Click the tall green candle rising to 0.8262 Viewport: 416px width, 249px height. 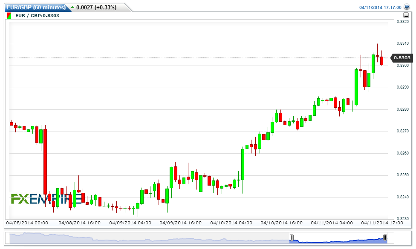(x=243, y=164)
